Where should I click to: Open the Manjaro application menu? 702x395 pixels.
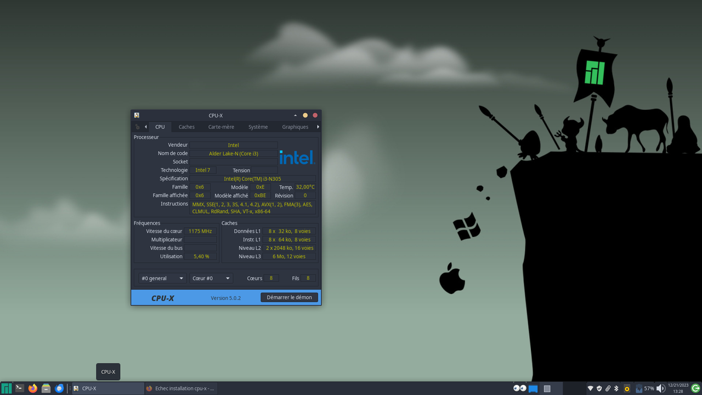7,388
